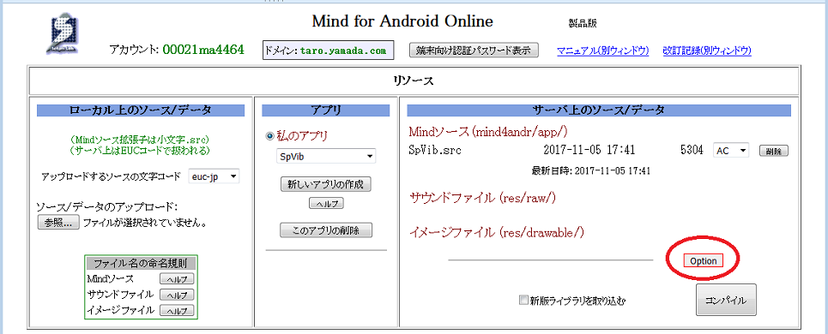Image resolution: width=828 pixels, height=334 pixels.
Task: Click 新しいアプリの作成 button
Action: click(326, 184)
